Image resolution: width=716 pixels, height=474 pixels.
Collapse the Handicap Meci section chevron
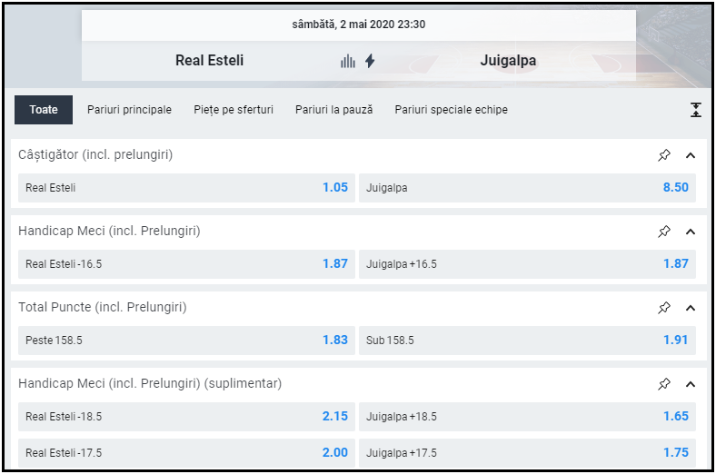(690, 232)
